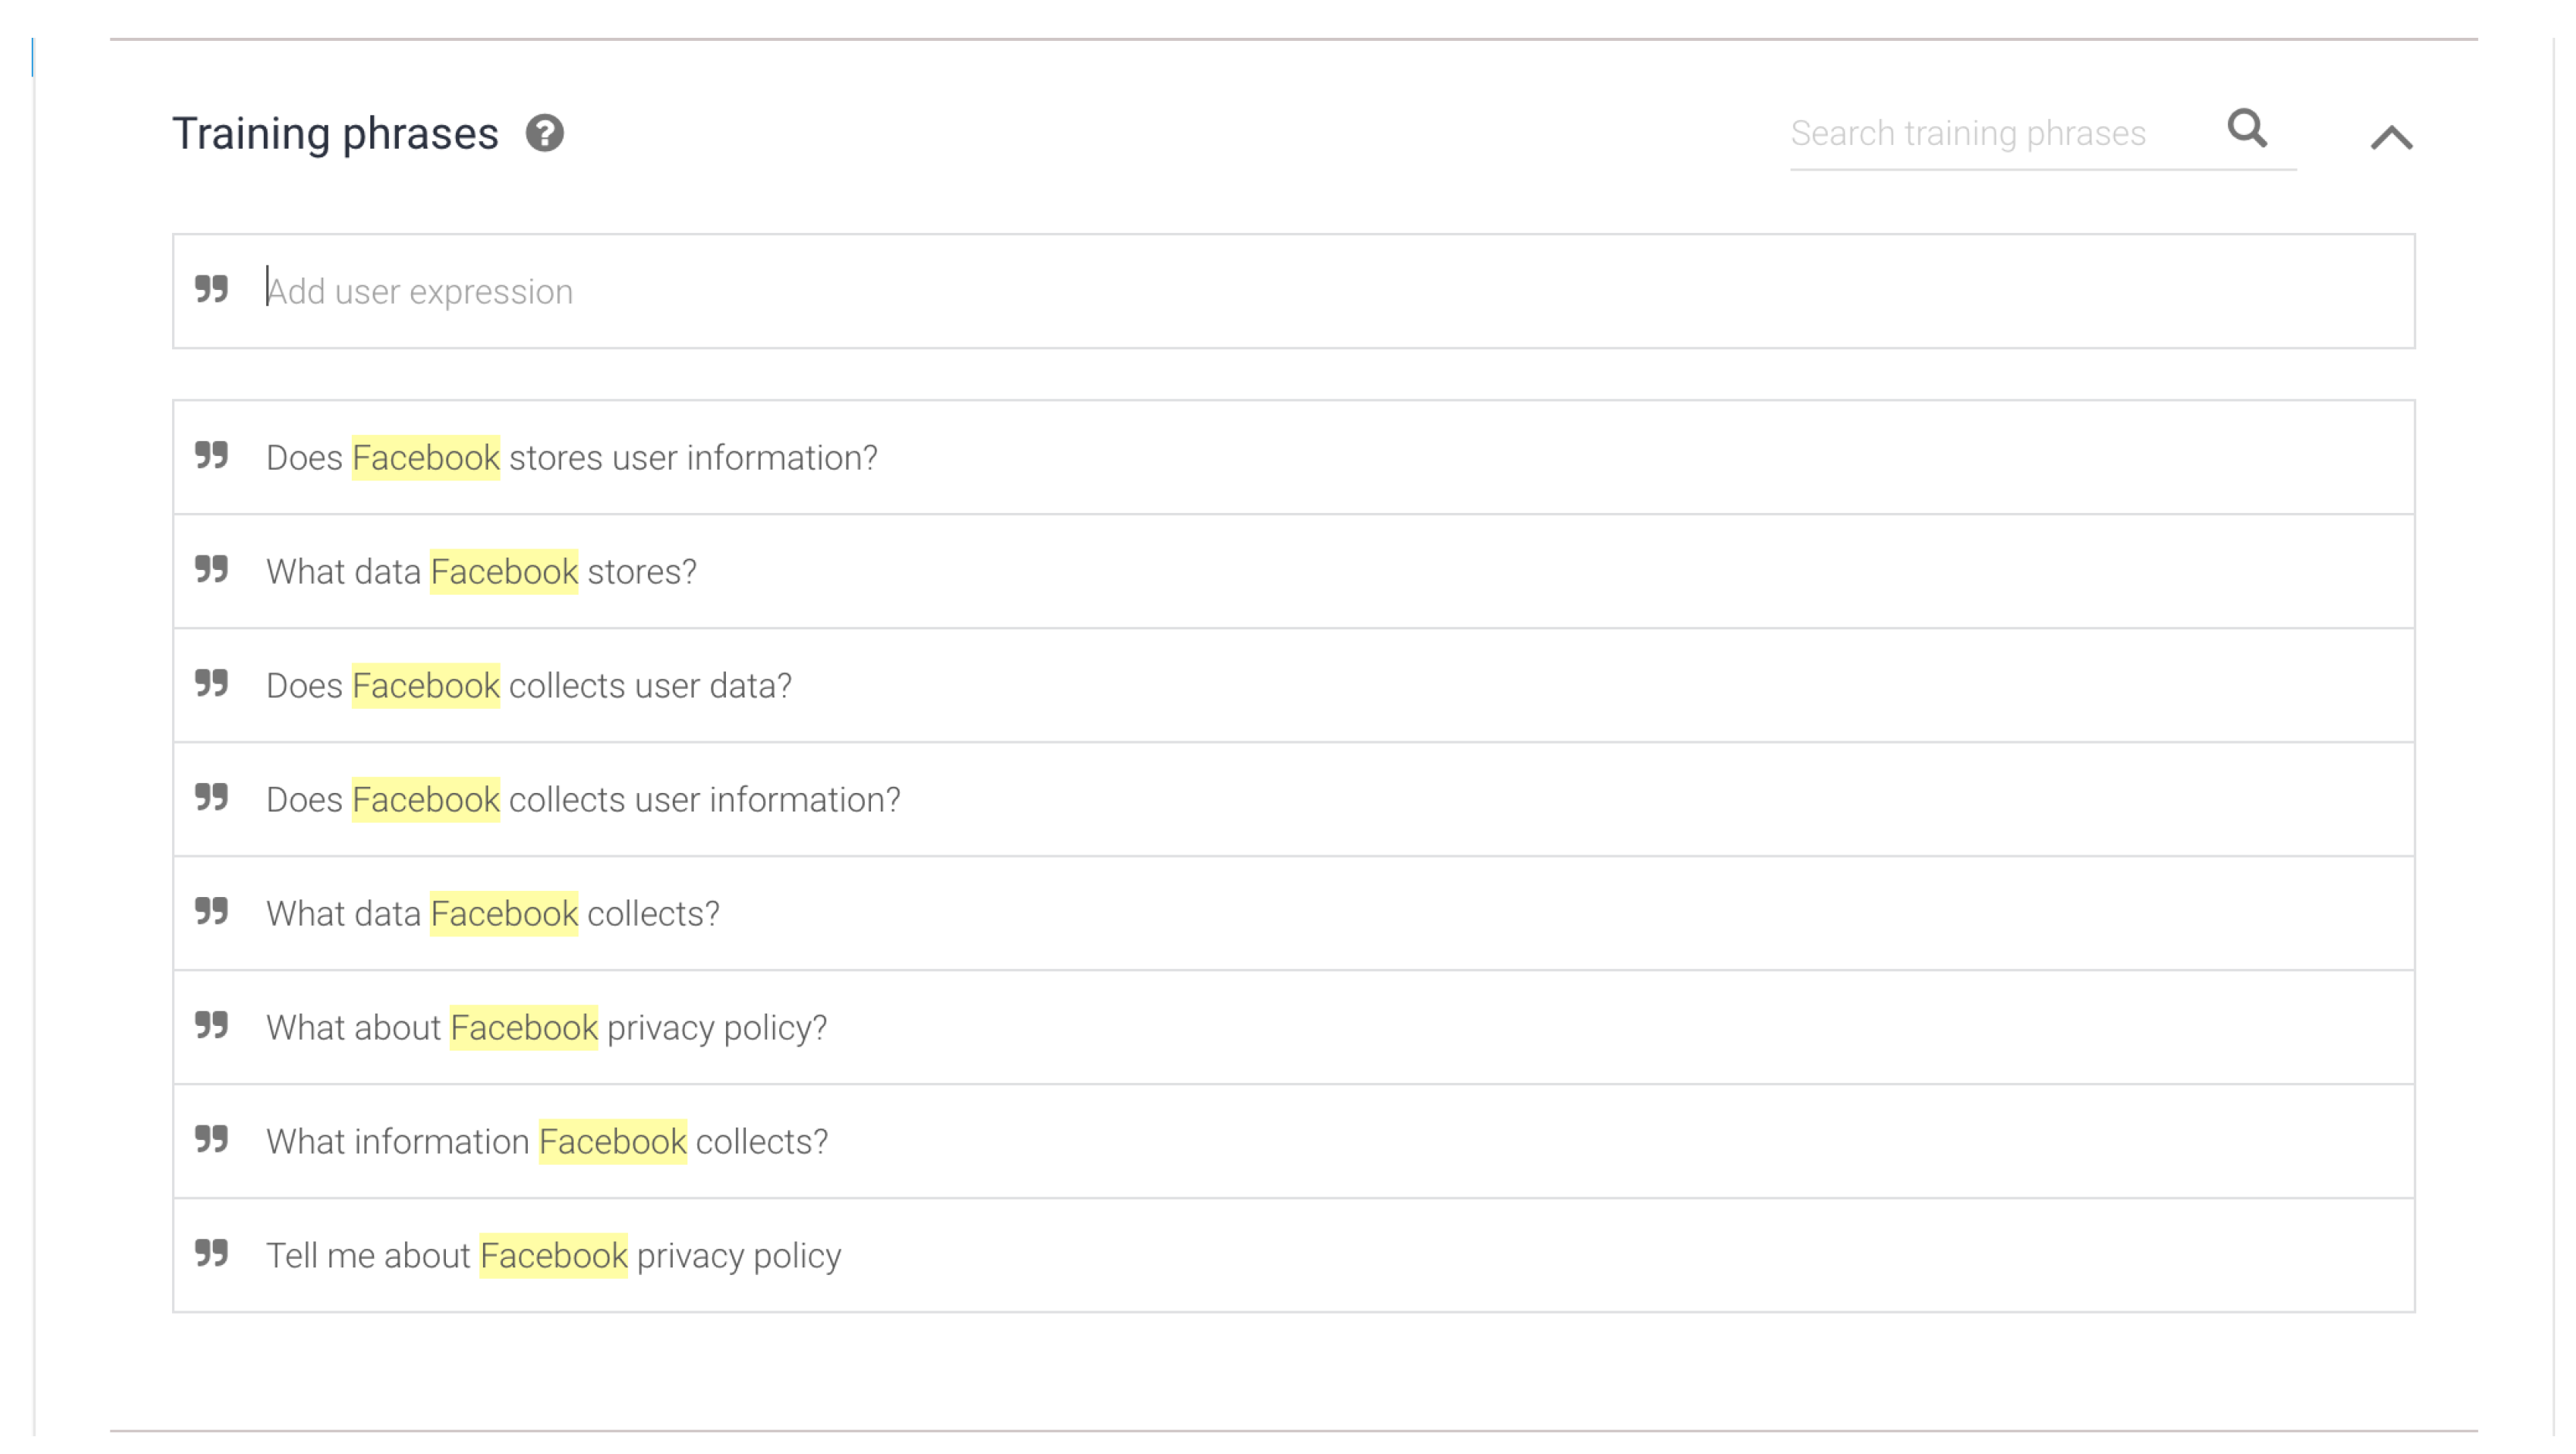Click the Training phrases help icon
This screenshot has width=2576, height=1454.
click(545, 133)
